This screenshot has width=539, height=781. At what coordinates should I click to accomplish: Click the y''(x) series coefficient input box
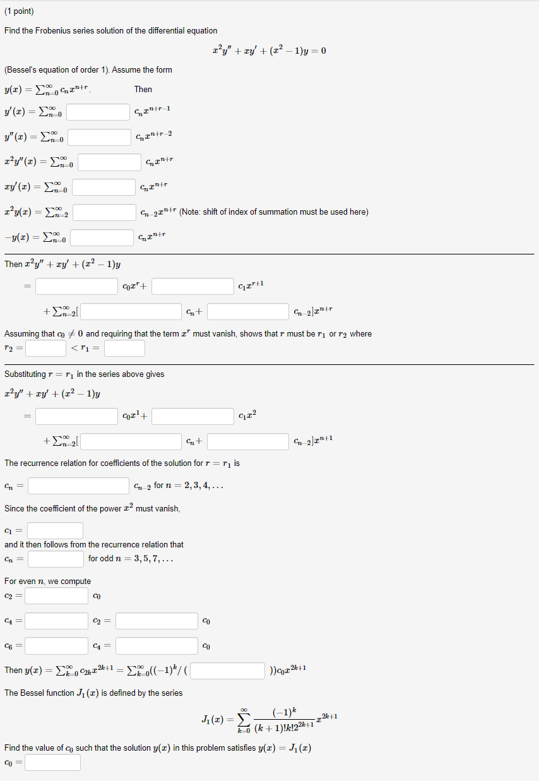point(100,137)
